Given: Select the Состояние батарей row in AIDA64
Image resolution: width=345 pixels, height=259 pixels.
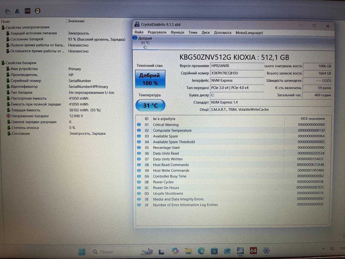Looking at the screenshot, I should (x=66, y=39).
